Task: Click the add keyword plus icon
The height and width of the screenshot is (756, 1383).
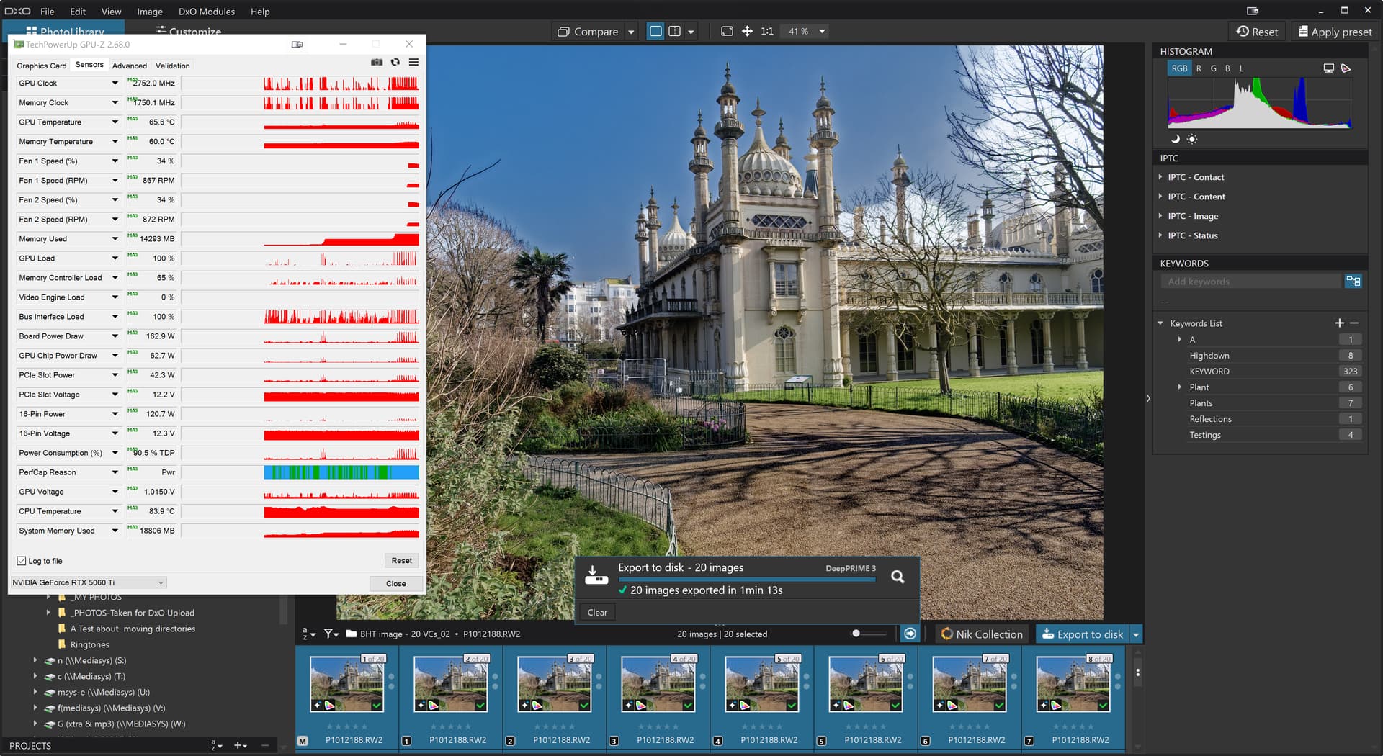Action: pos(1339,323)
